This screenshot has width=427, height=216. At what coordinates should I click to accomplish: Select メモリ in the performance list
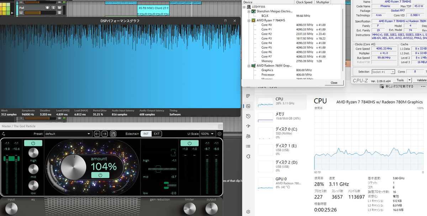282,118
